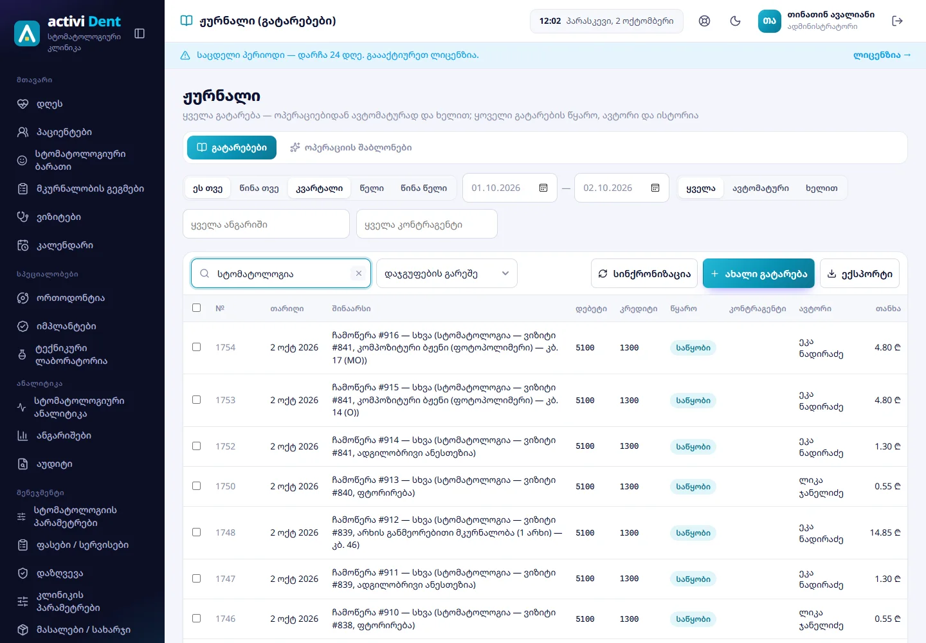The image size is (926, 643).
Task: Switch to ოპერაციის შაბლონები tab
Action: click(x=350, y=147)
